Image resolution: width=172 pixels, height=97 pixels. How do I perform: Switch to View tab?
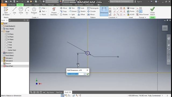58,5
